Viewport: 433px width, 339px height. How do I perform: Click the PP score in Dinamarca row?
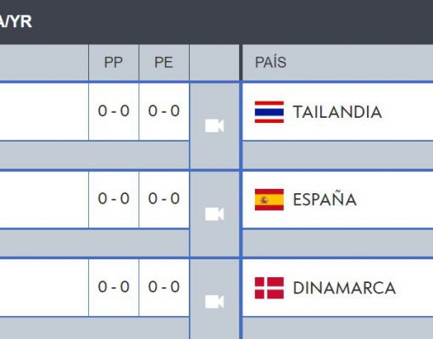pyautogui.click(x=114, y=287)
